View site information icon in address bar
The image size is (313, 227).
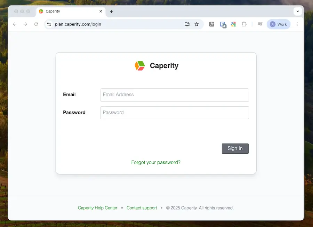point(49,24)
